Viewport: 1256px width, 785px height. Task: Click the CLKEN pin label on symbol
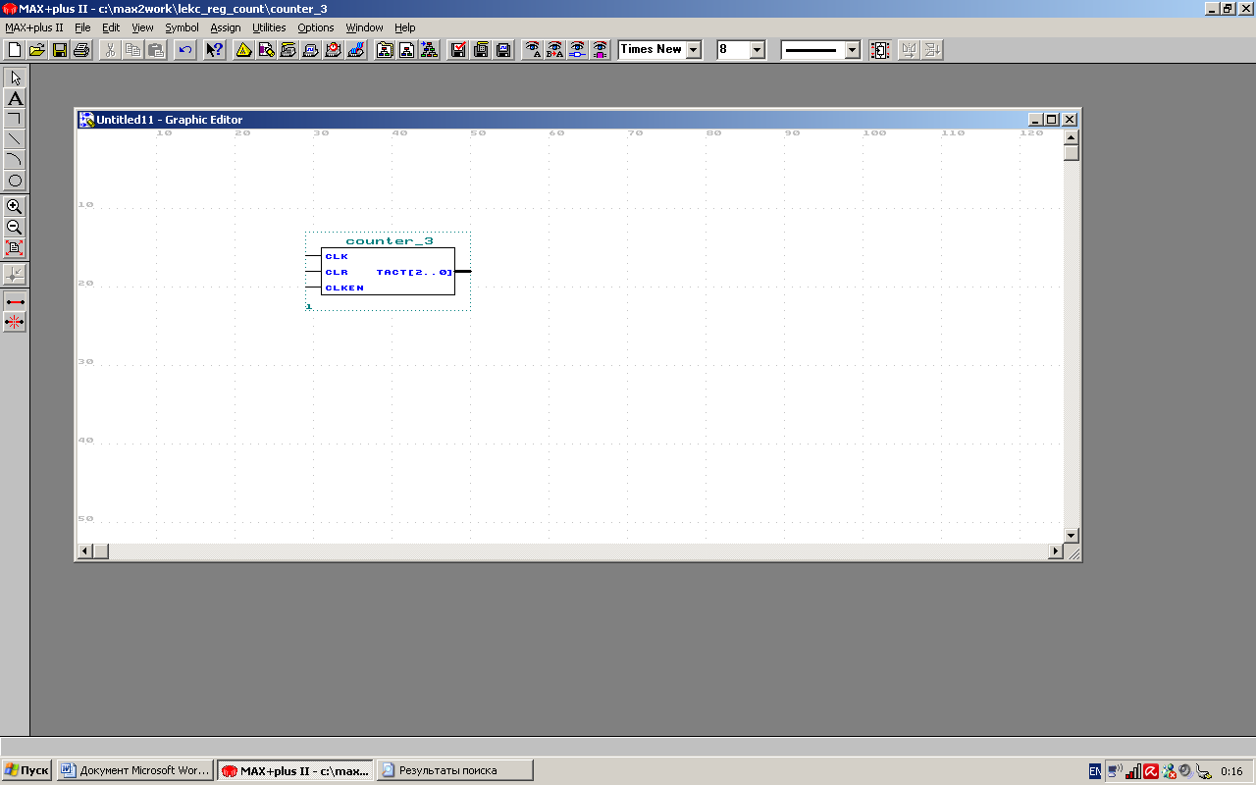(344, 288)
